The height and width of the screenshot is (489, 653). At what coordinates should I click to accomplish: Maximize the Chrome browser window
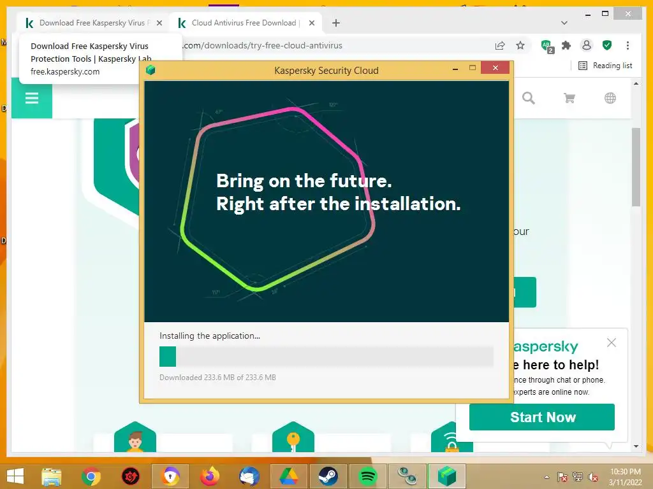pos(606,14)
